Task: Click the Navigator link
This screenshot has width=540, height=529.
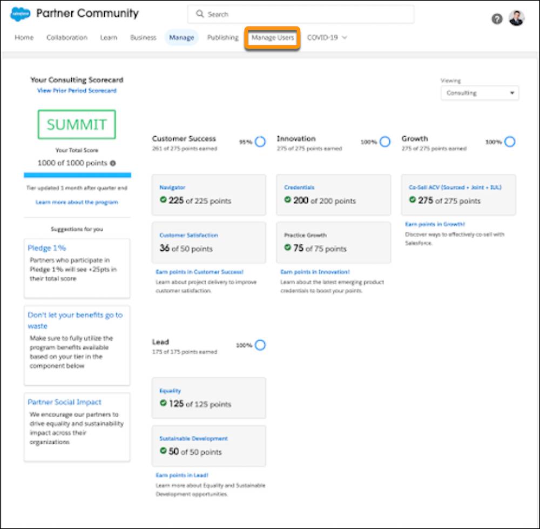Action: (x=172, y=188)
